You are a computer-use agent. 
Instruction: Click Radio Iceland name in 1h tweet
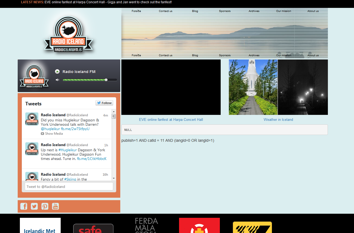click(53, 145)
